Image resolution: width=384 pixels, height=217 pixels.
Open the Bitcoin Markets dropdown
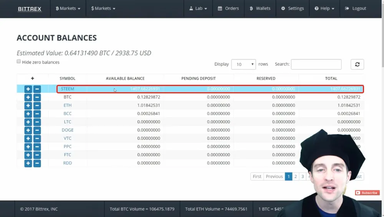point(68,8)
